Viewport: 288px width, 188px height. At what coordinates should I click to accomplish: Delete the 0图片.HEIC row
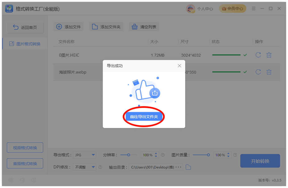[x=269, y=55]
